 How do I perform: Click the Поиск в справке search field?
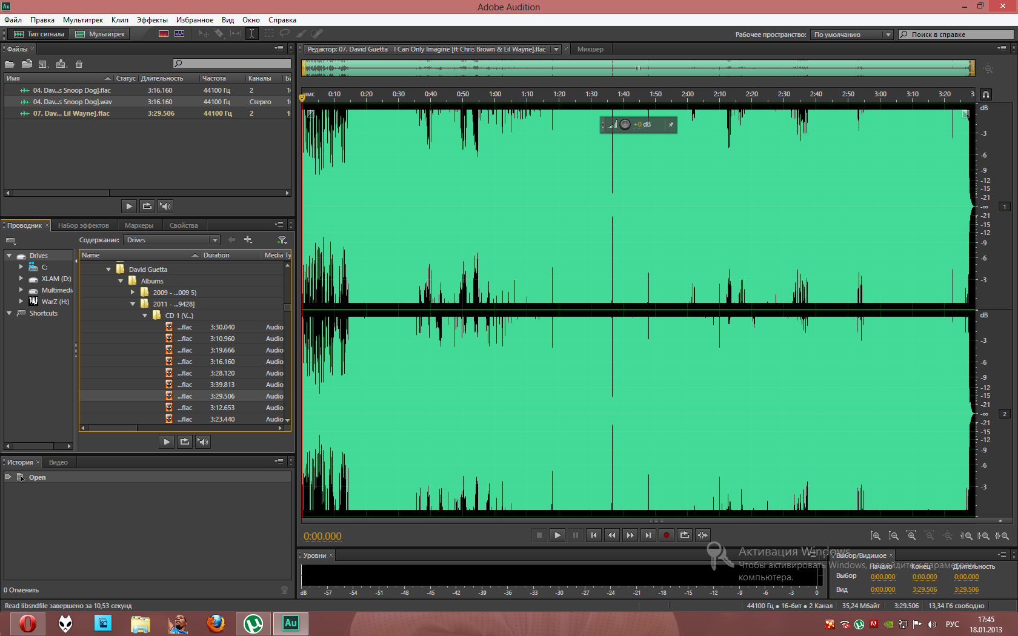pos(956,35)
